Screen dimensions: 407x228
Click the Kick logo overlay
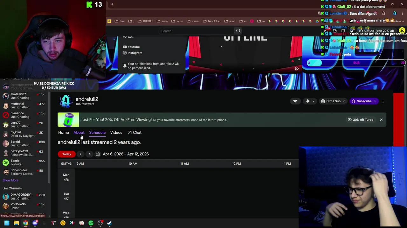pos(89,4)
